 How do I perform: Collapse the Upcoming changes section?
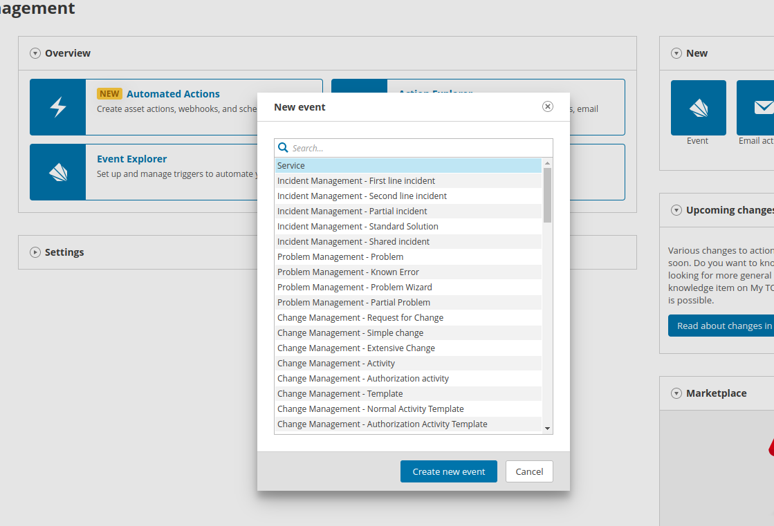pos(675,210)
